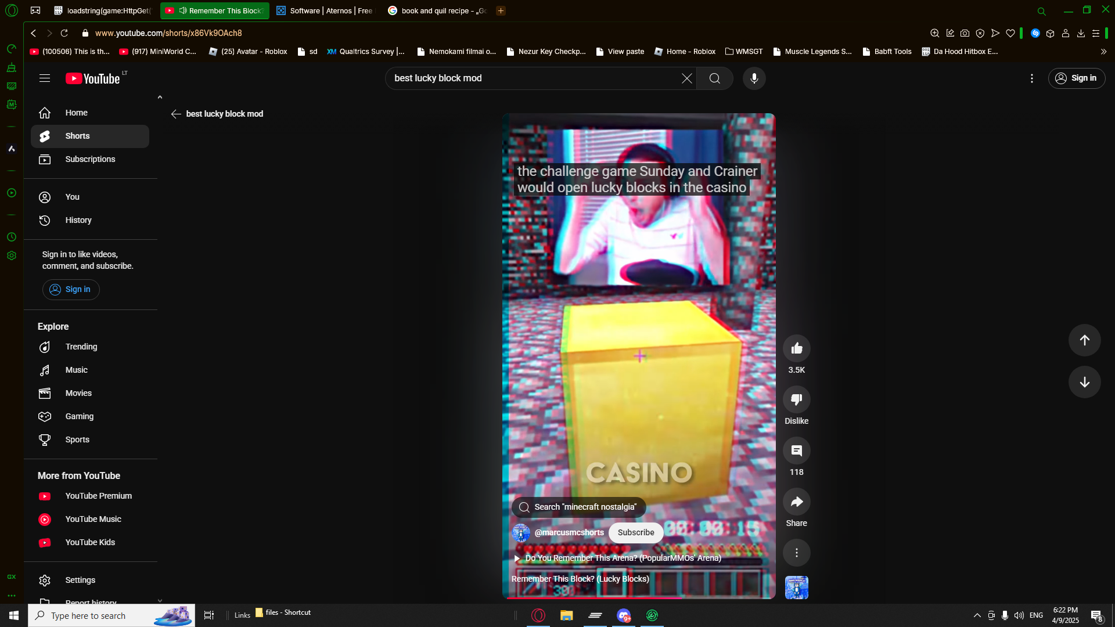
Task: Open the bookmarks heart icon
Action: [x=1010, y=33]
